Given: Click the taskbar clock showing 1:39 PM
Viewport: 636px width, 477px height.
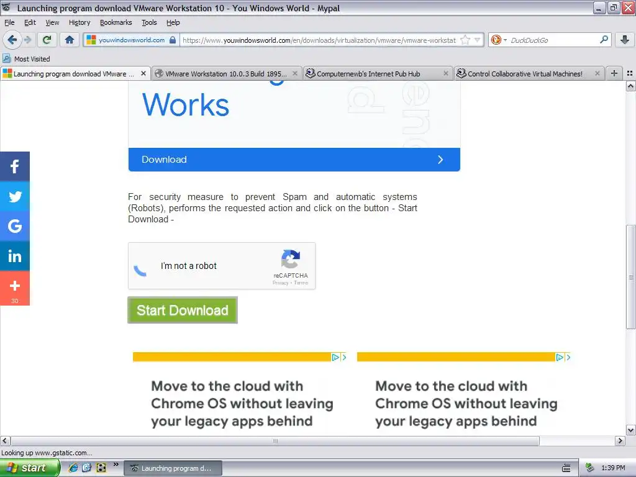Looking at the screenshot, I should [613, 468].
